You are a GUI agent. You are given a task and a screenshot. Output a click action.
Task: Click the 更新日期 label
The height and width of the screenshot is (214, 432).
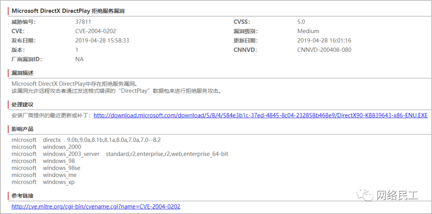(x=246, y=41)
